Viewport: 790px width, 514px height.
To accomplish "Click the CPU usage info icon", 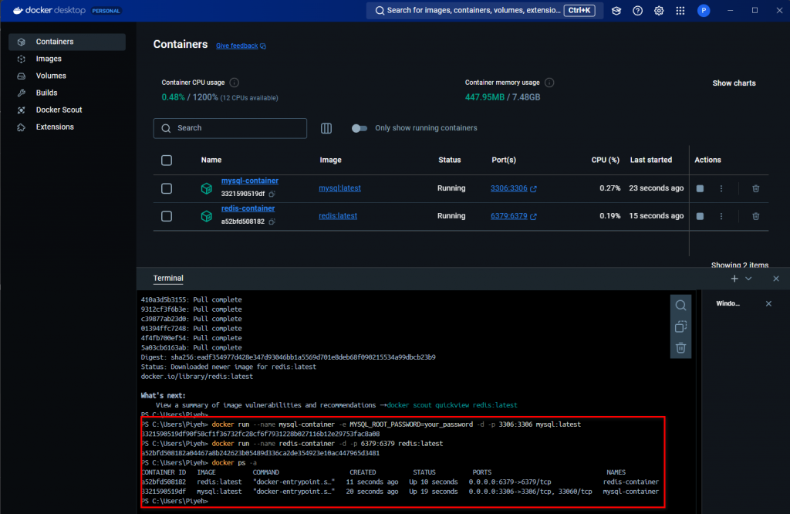I will 235,83.
